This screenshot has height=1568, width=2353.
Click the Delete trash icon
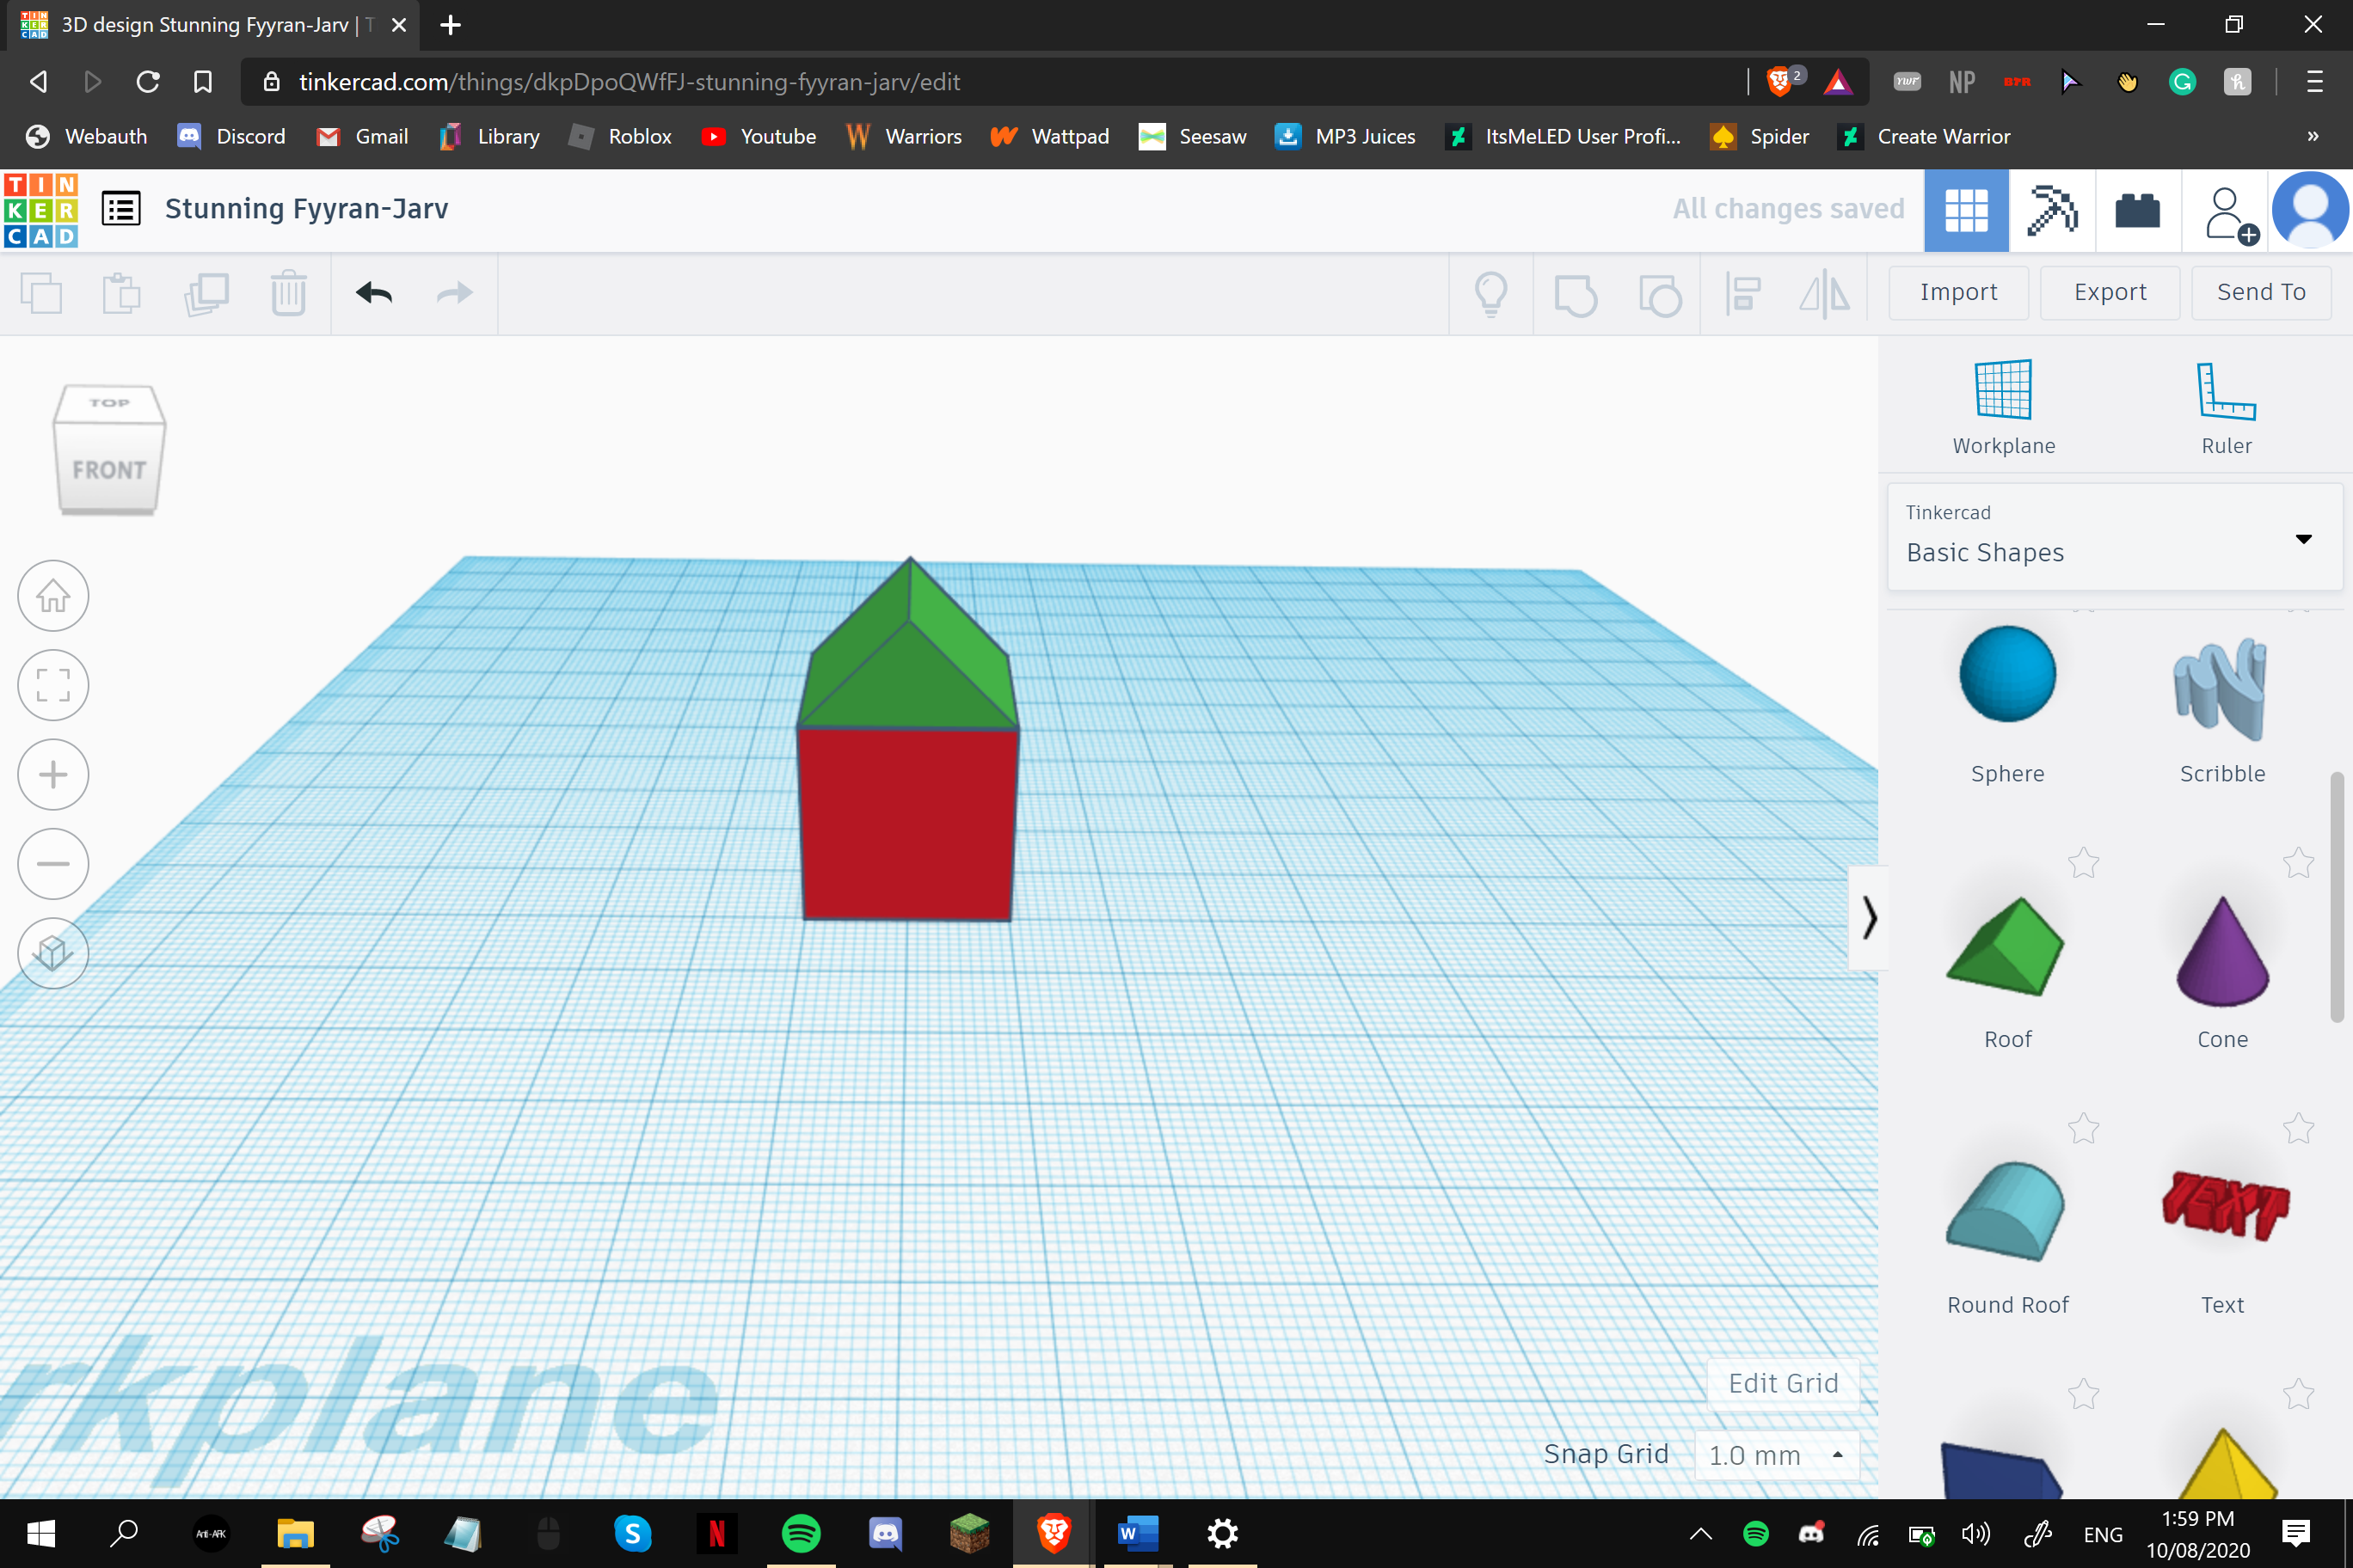point(288,293)
